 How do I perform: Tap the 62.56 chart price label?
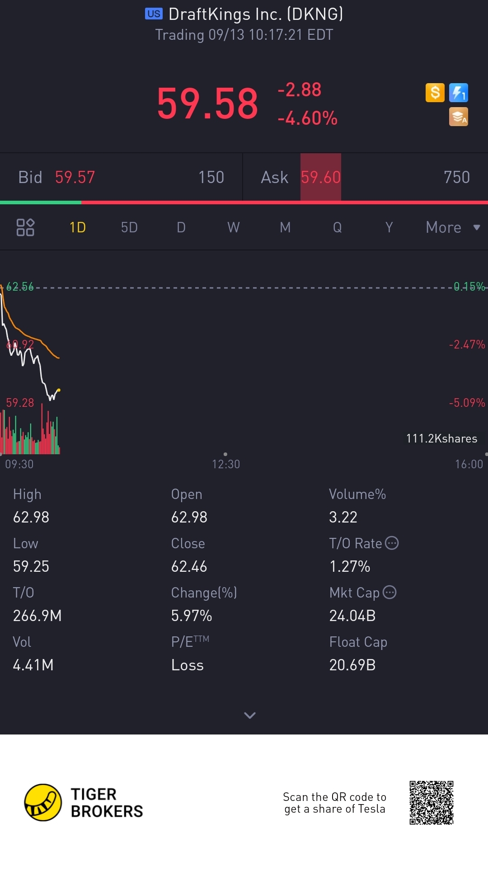[20, 287]
